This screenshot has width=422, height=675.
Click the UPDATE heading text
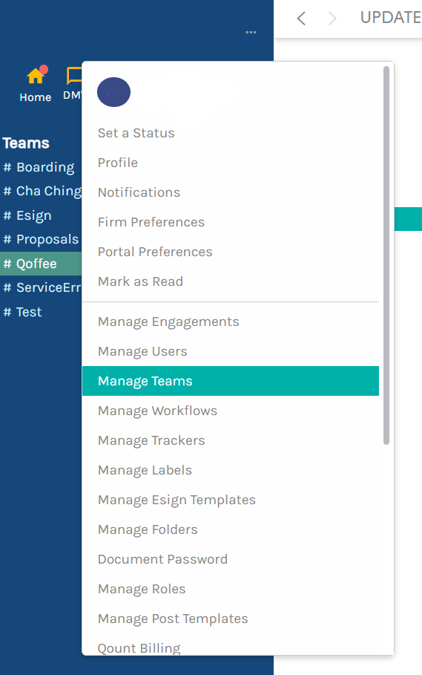tap(391, 18)
